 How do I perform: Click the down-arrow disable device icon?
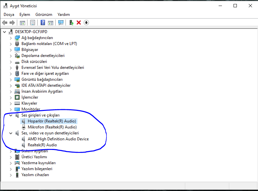coord(86,23)
